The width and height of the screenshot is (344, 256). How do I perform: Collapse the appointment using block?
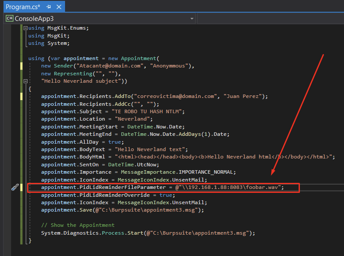coord(25,81)
